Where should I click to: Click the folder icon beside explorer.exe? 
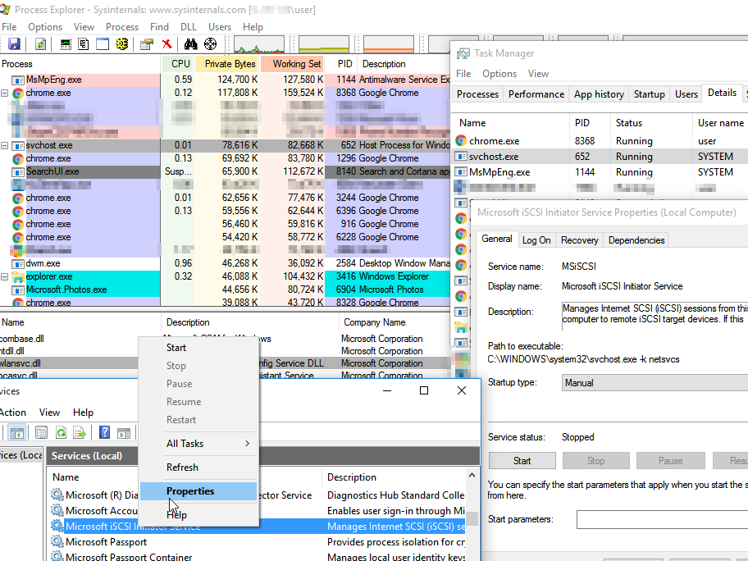tap(18, 276)
